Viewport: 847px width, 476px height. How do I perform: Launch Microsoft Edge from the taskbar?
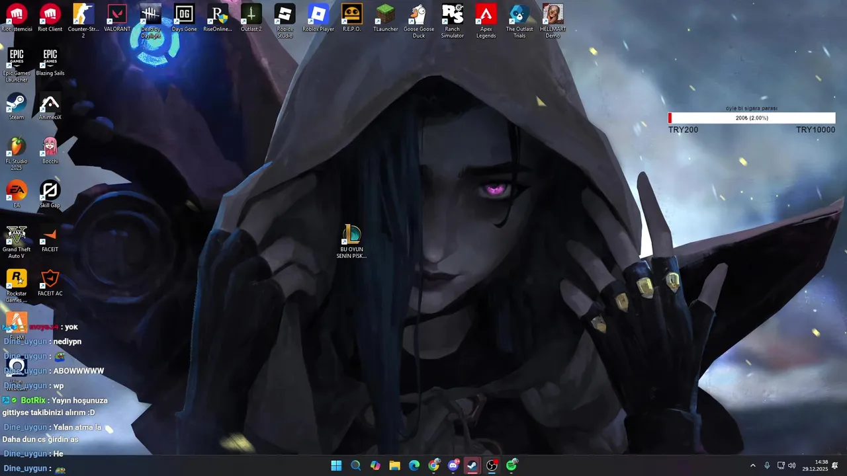(x=414, y=465)
